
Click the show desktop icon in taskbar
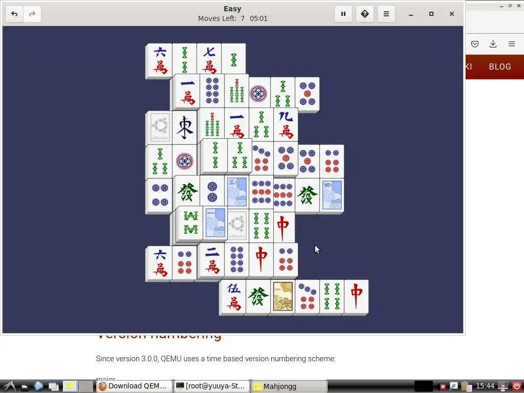[53, 386]
